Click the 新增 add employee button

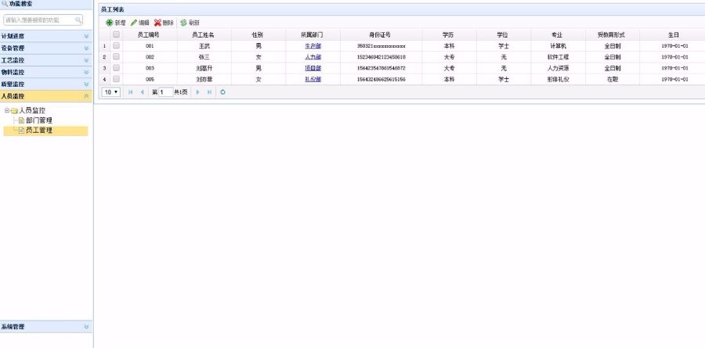(116, 23)
